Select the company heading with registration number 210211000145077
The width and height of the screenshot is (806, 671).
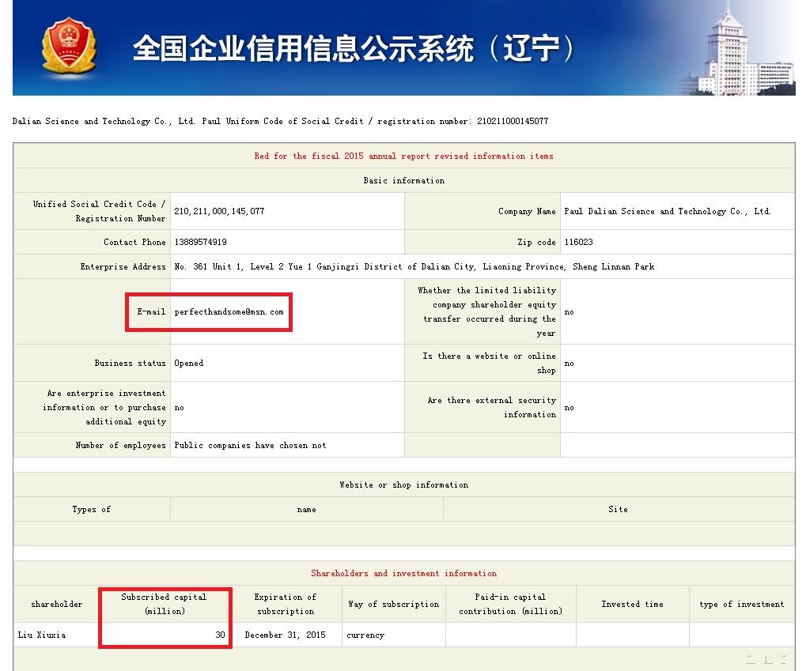pyautogui.click(x=280, y=121)
